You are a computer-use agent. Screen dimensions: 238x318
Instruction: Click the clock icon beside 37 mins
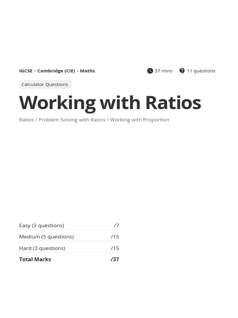click(150, 71)
